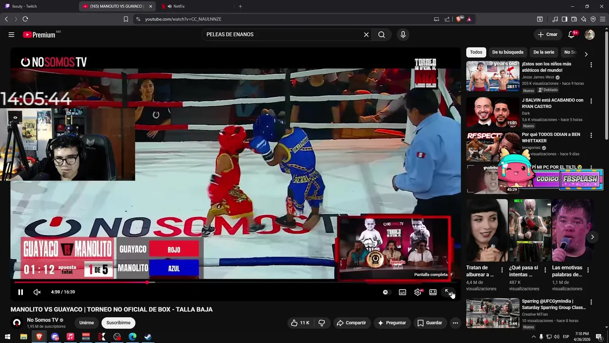The width and height of the screenshot is (609, 343).
Task: Reload the page with the refresh icon
Action: [x=25, y=19]
